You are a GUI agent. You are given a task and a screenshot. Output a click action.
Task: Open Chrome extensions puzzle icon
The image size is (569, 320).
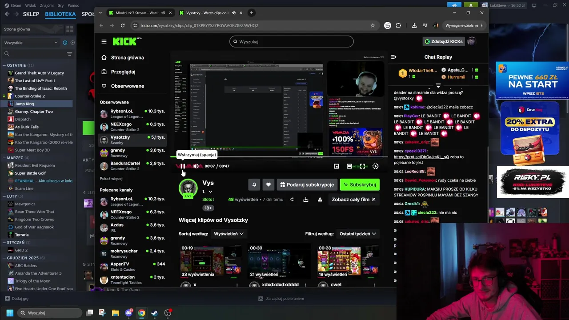click(398, 25)
